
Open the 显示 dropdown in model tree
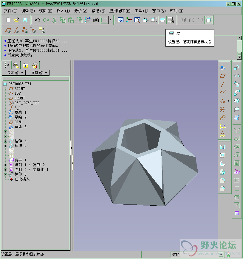point(13,73)
